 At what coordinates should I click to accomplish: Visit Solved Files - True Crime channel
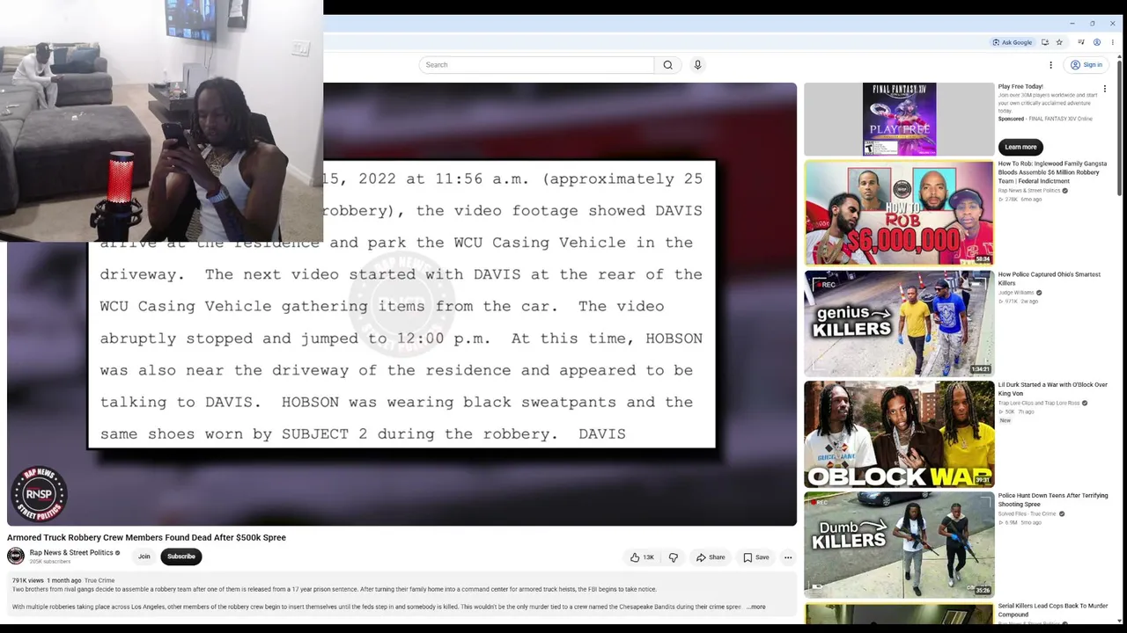point(1027,514)
